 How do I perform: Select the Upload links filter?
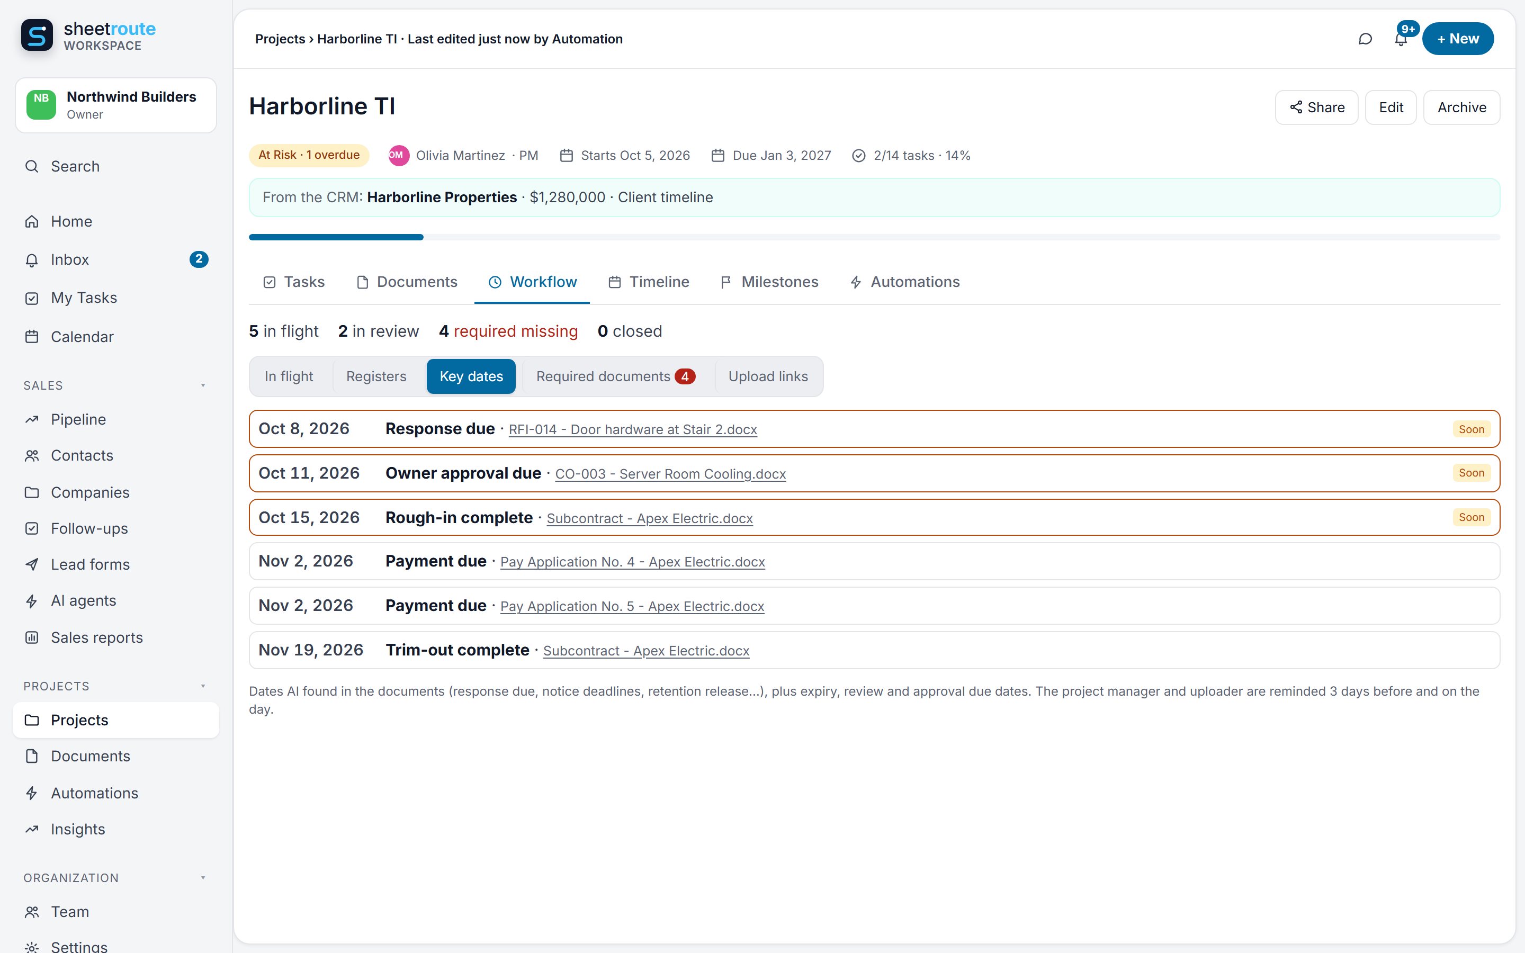[x=768, y=376]
